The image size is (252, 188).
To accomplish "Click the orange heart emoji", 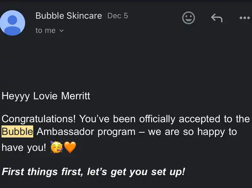I will point(70,147).
